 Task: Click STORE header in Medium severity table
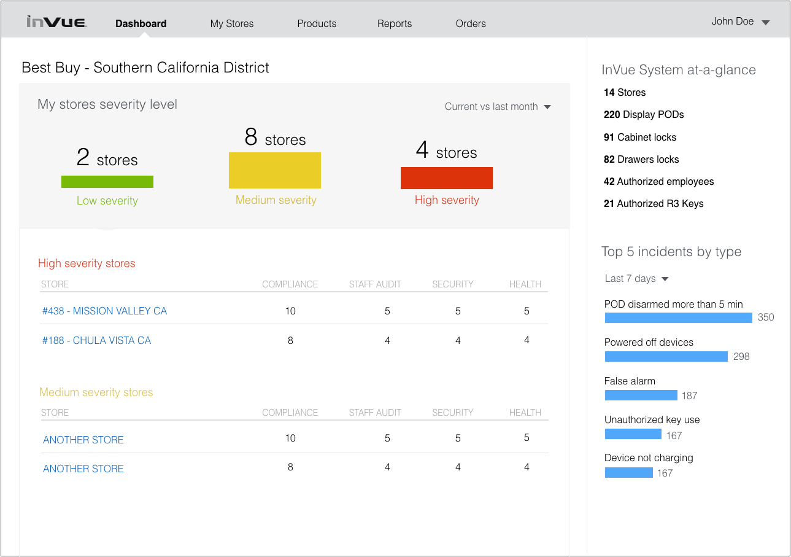click(55, 413)
